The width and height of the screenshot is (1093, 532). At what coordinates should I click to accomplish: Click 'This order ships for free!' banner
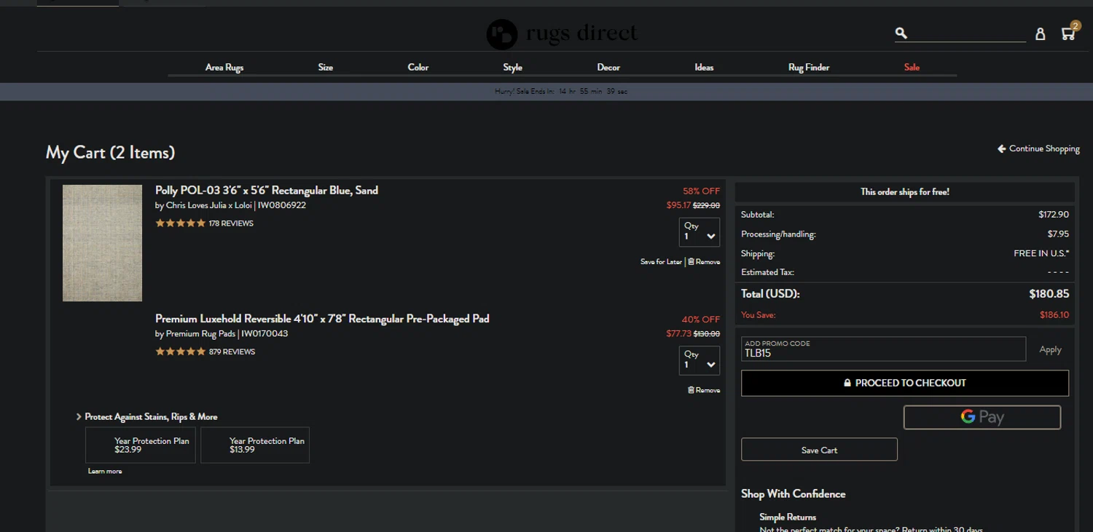coord(905,192)
